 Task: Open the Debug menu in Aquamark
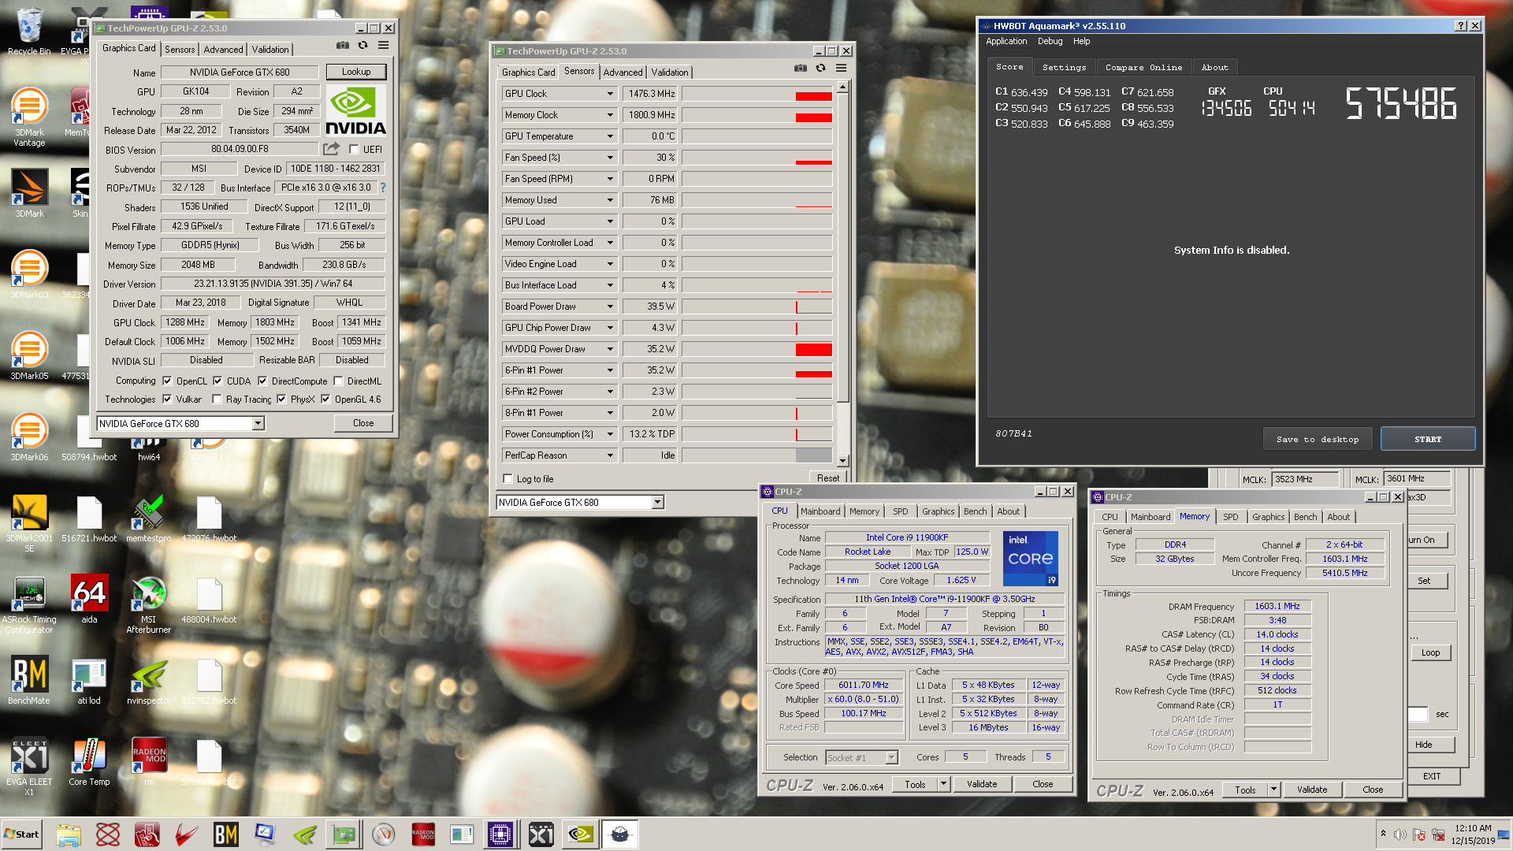pyautogui.click(x=1050, y=41)
